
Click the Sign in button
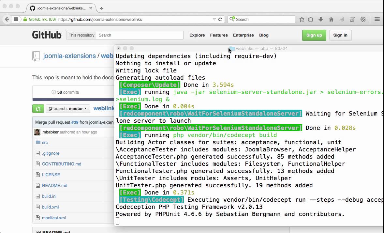[340, 35]
